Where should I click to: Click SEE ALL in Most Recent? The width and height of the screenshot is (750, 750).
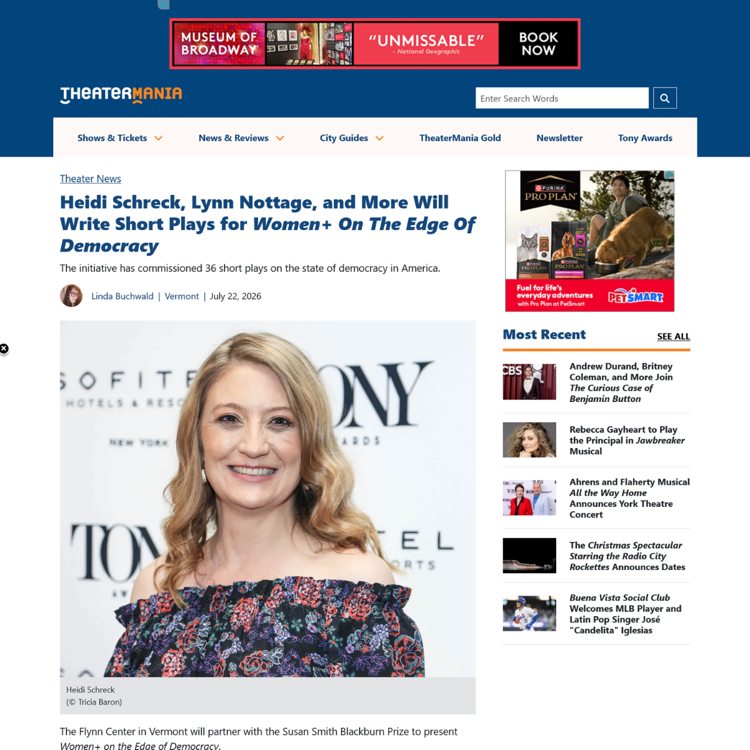[x=674, y=336]
